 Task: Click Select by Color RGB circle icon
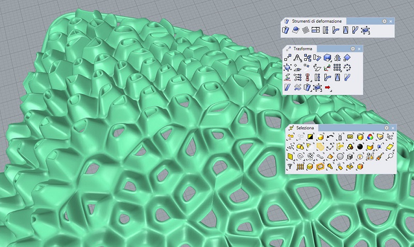(370, 137)
